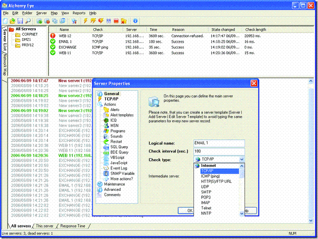Click the check type list scroll down arrow
318x239 pixels.
[242, 213]
